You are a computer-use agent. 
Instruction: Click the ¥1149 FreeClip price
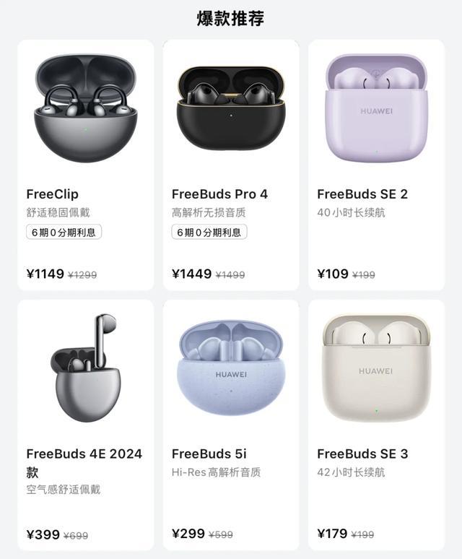[x=45, y=274]
